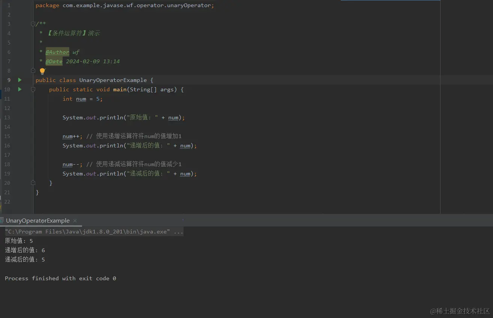493x318 pixels.
Task: Click line number 16 in the gutter
Action: click(x=7, y=146)
